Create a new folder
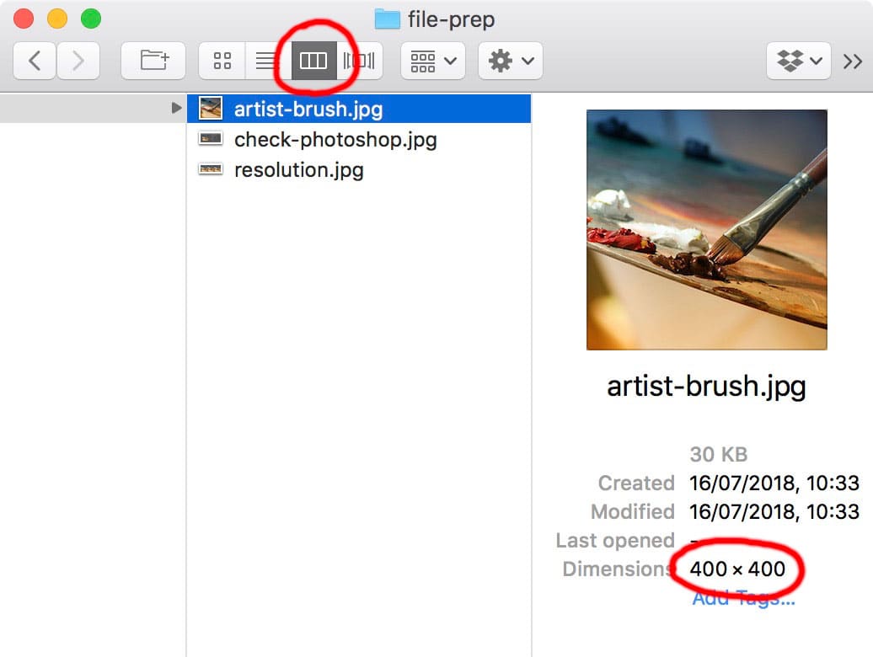 153,61
